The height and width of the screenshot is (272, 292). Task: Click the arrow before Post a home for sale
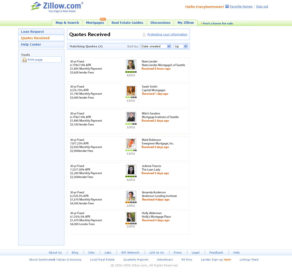coord(202,24)
